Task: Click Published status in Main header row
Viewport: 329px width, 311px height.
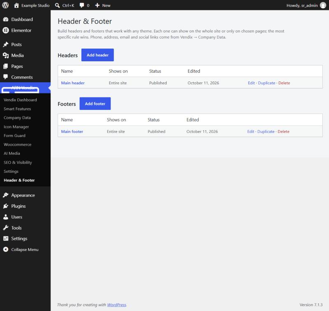Action: 158,83
